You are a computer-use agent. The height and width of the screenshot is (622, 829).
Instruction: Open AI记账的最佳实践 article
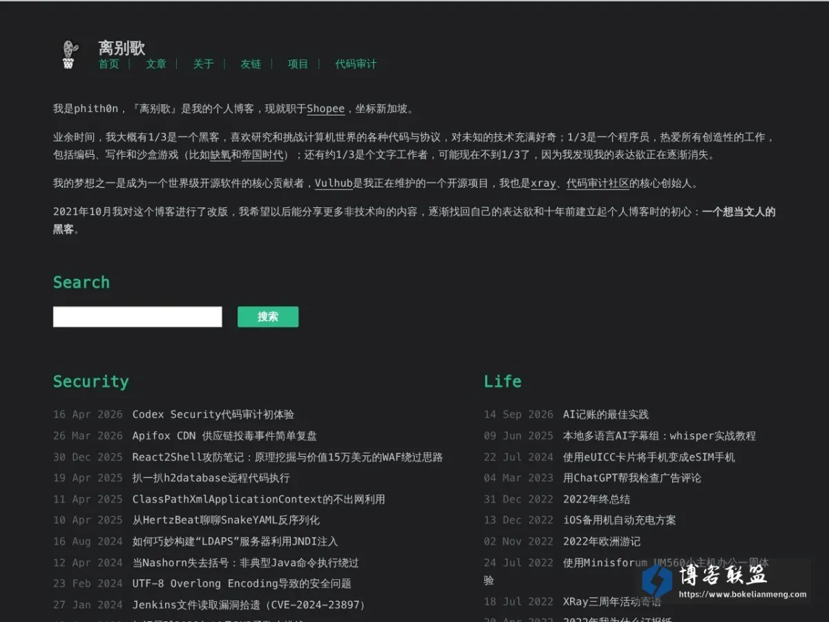pyautogui.click(x=606, y=415)
